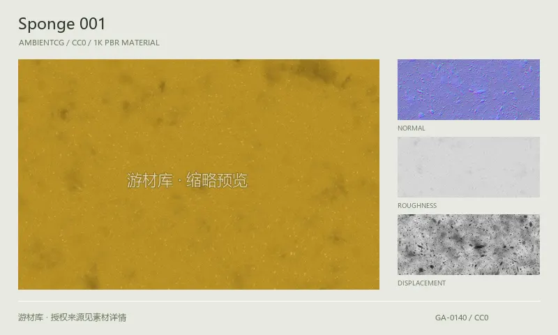Select the purple Normal map thumbnail

point(468,89)
